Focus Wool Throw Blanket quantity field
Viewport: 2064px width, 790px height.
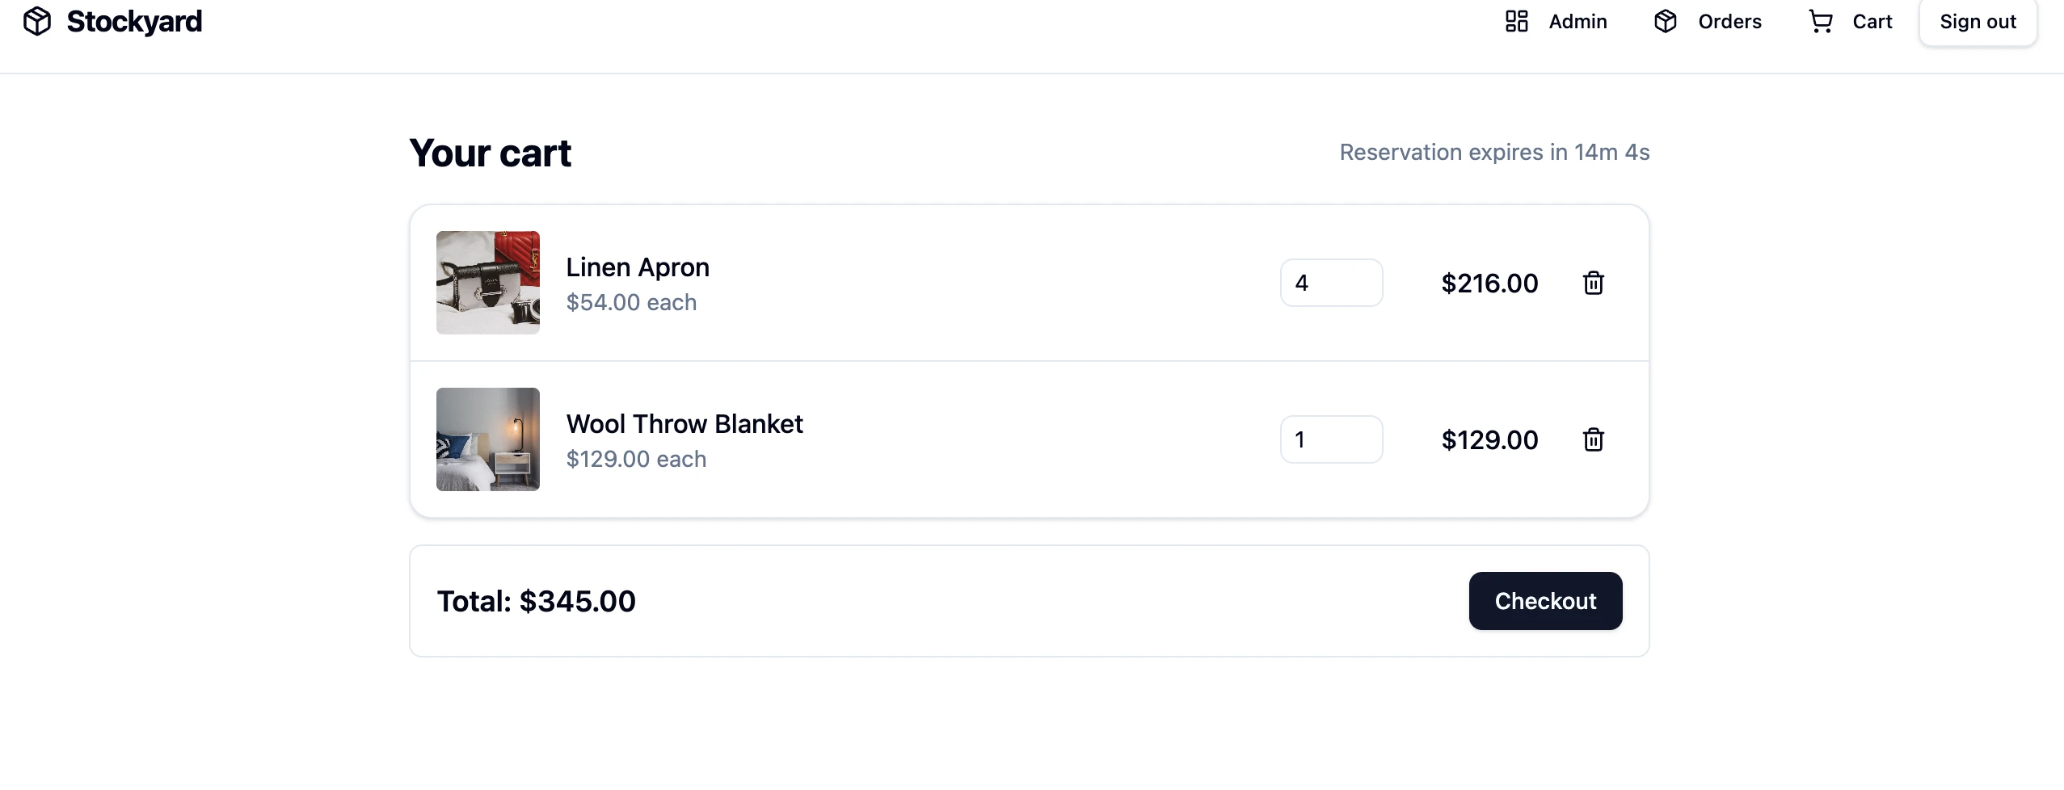1331,439
